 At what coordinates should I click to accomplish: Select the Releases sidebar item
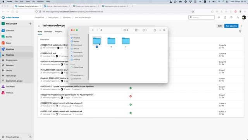10,65
